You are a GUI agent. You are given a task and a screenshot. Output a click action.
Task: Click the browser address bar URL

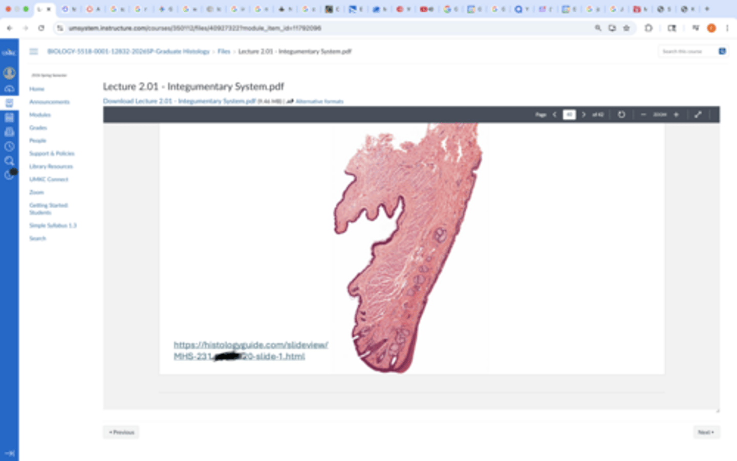coord(195,28)
